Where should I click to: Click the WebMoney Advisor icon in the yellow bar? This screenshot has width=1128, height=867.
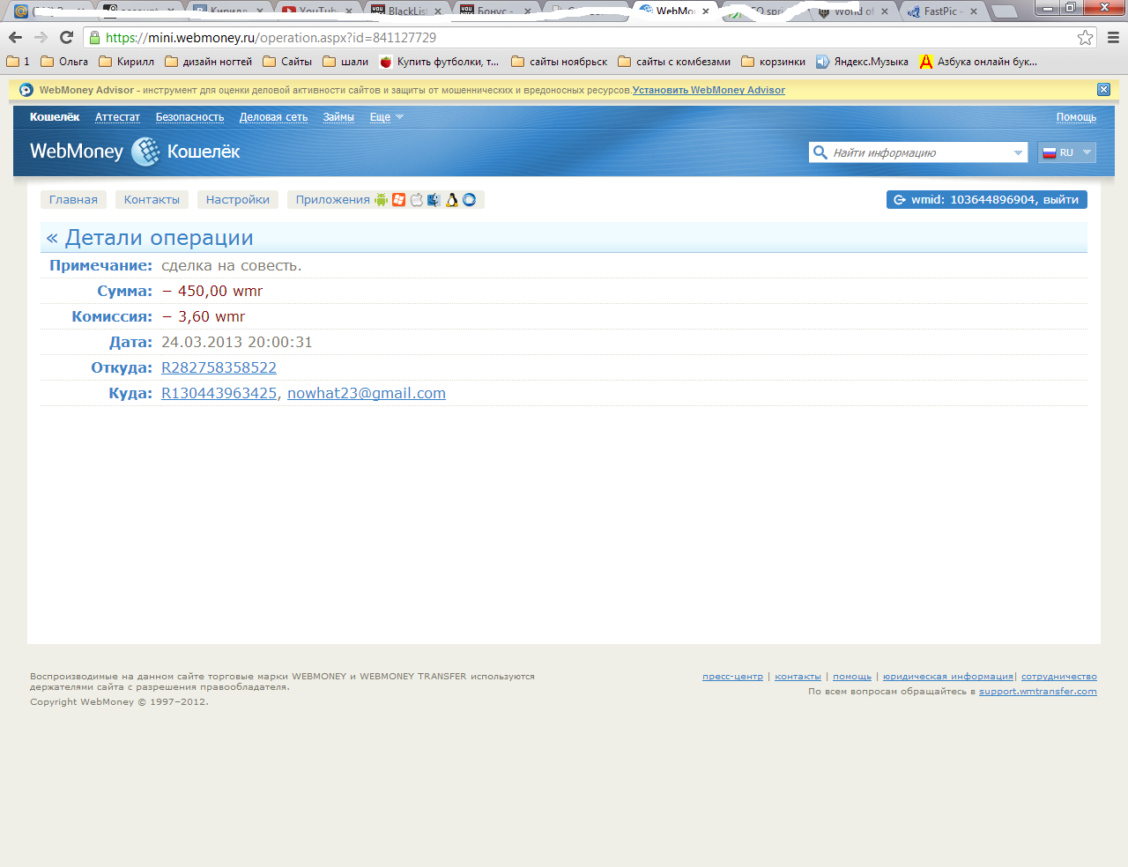pos(26,90)
